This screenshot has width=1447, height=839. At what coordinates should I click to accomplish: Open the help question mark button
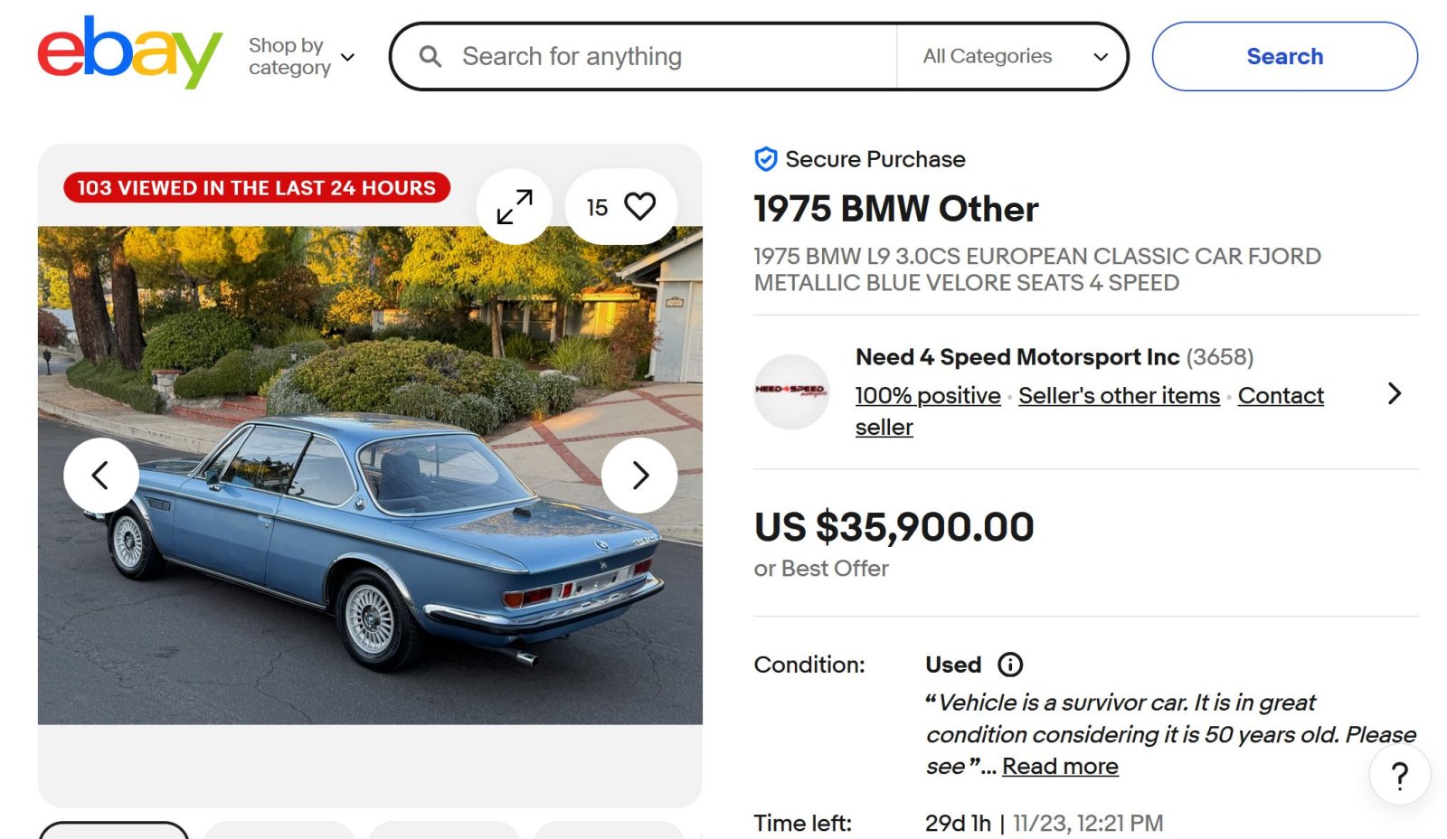tap(1399, 776)
